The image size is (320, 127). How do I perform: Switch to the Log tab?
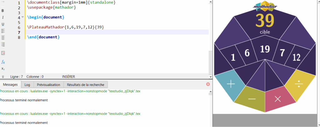tap(27, 84)
